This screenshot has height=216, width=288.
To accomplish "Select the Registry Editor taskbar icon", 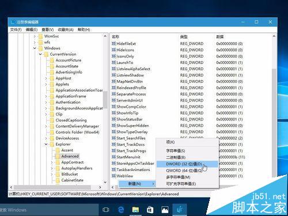I will click(x=180, y=210).
